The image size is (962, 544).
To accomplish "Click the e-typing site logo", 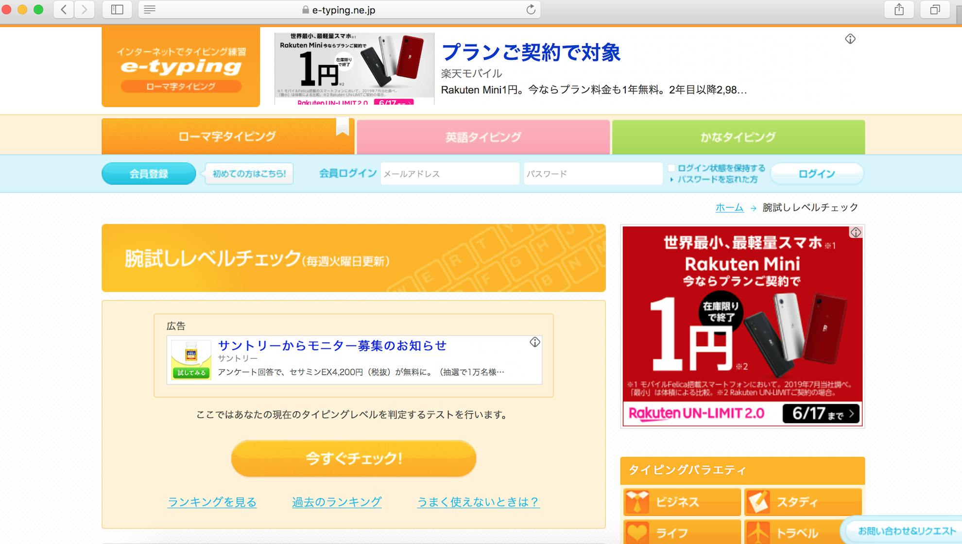I will 181,67.
